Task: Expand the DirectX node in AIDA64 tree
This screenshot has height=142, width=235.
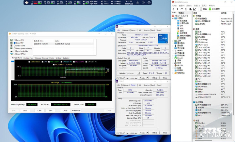Action: [x=173, y=58]
